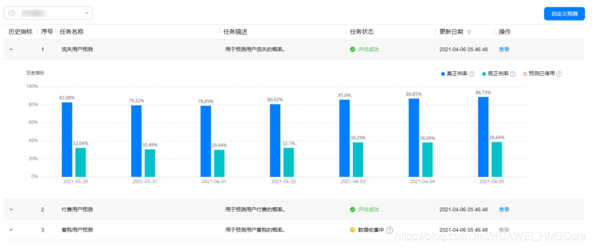Screen dimensions: 592x248
Task: Click 评估成功 status in row 1
Action: [369, 49]
